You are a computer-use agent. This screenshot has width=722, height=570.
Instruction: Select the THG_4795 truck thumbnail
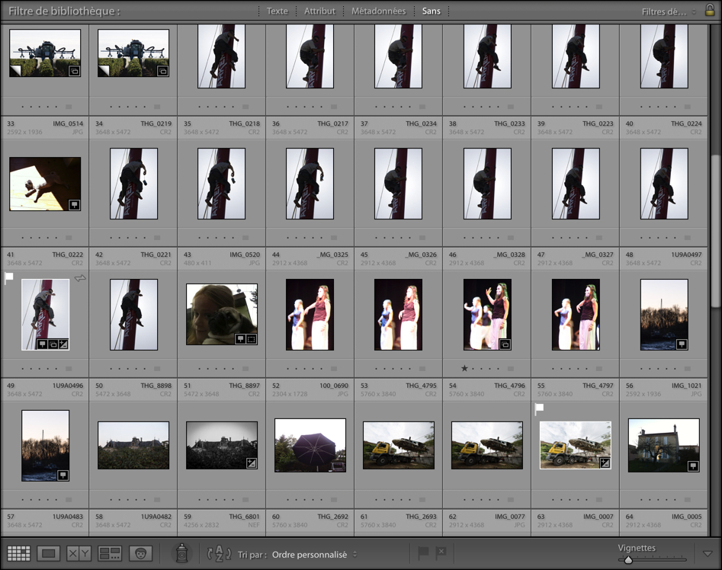tap(398, 445)
